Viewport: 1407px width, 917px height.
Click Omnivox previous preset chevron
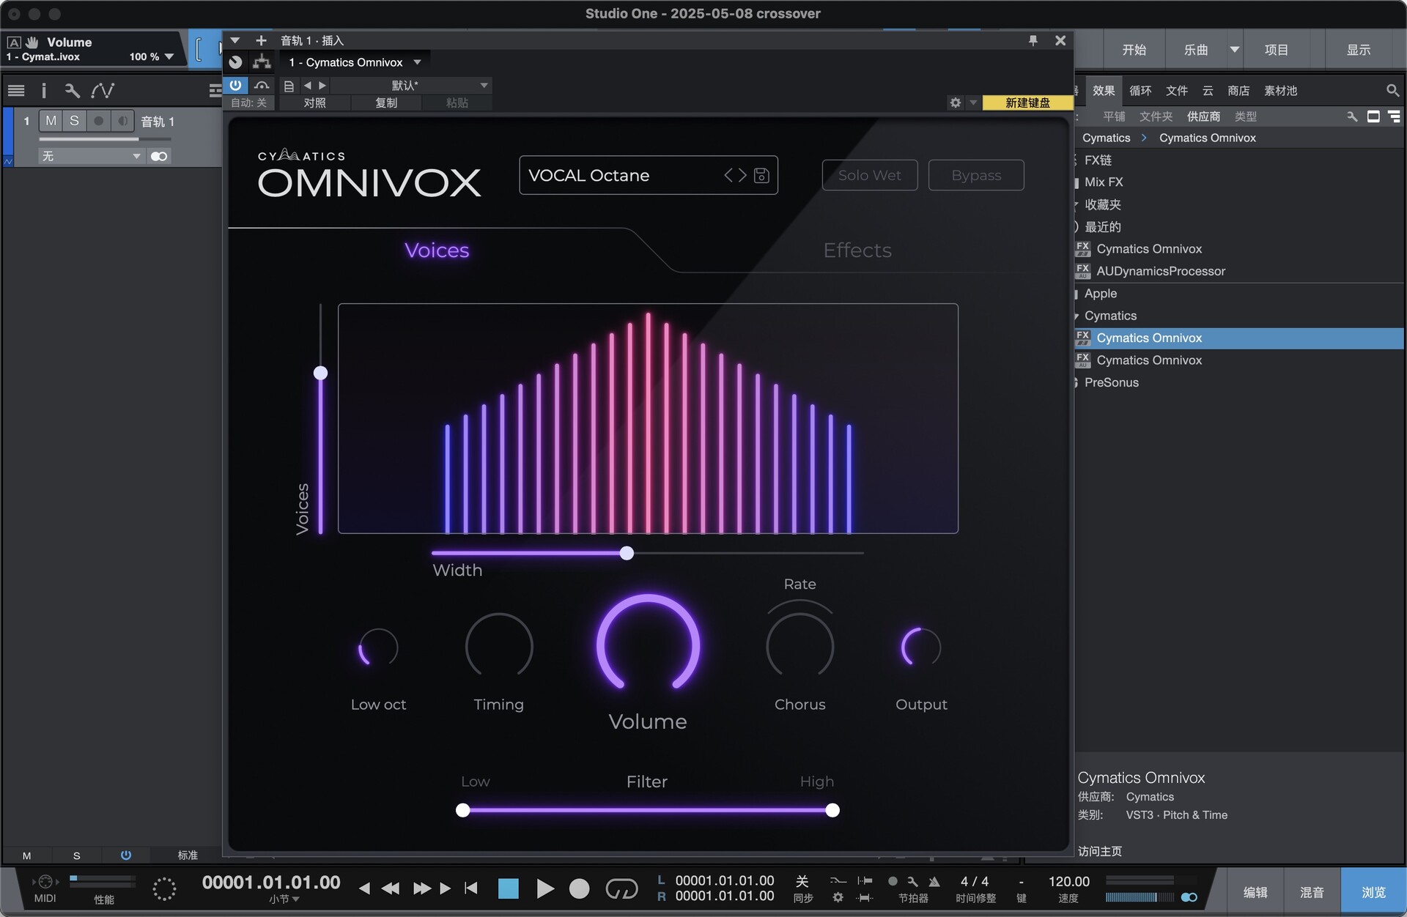tap(728, 175)
